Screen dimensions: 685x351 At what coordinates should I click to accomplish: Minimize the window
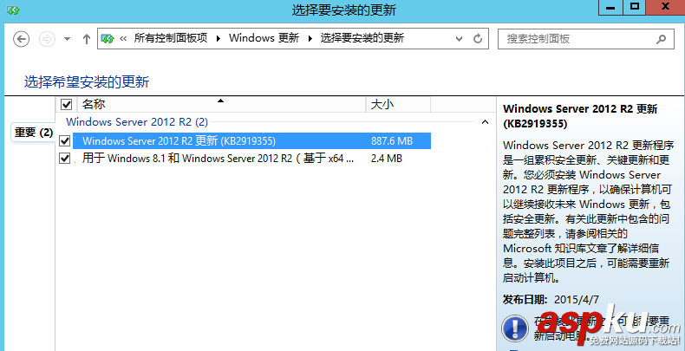click(x=610, y=8)
